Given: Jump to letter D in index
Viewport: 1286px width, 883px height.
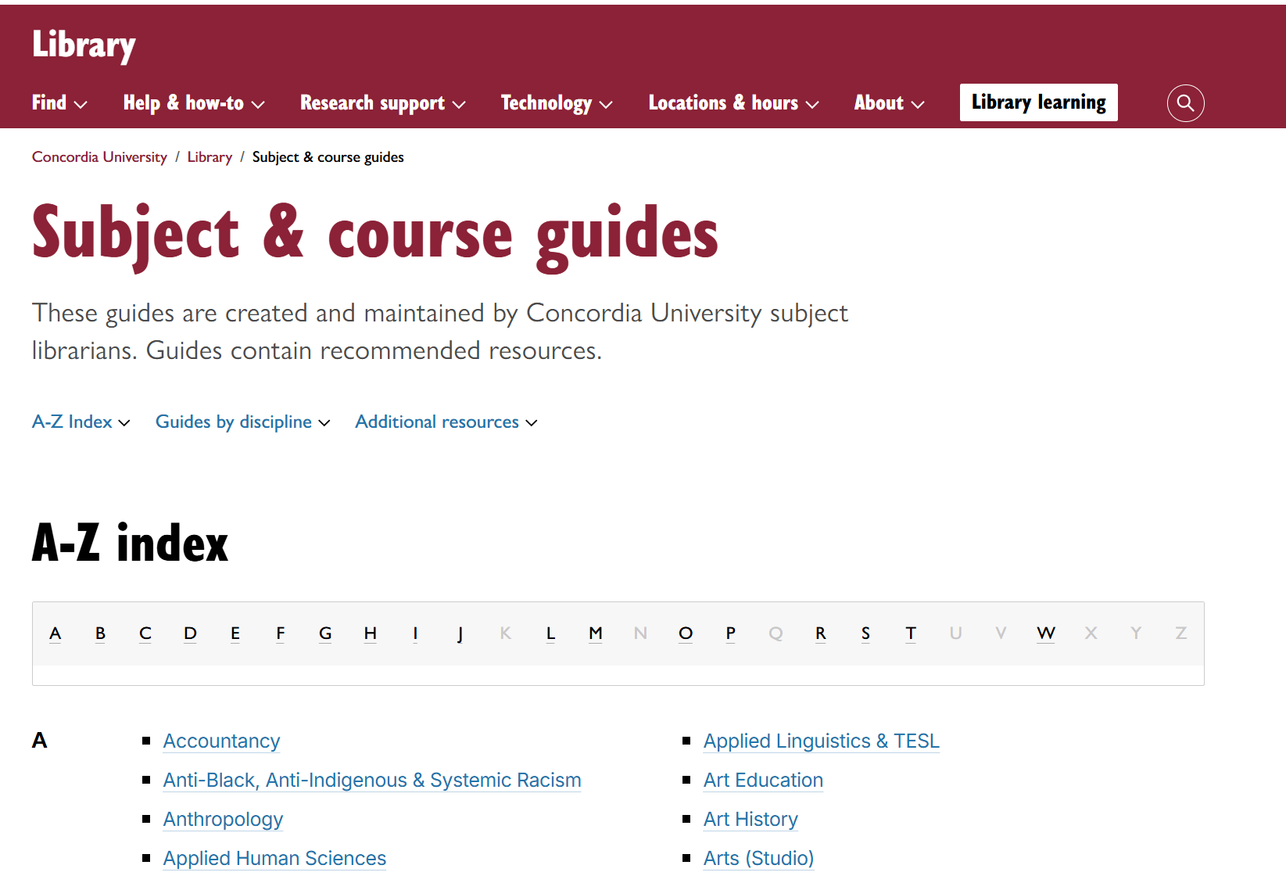Looking at the screenshot, I should point(190,634).
